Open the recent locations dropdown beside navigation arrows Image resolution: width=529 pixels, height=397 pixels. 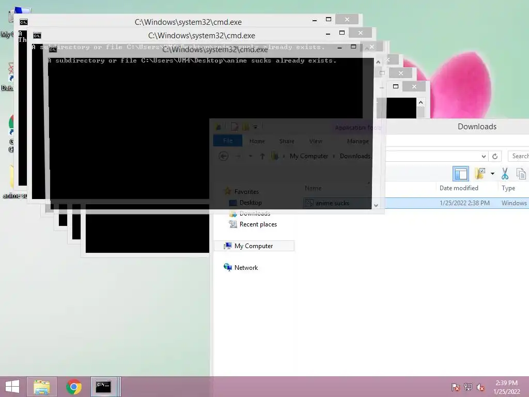click(x=251, y=156)
